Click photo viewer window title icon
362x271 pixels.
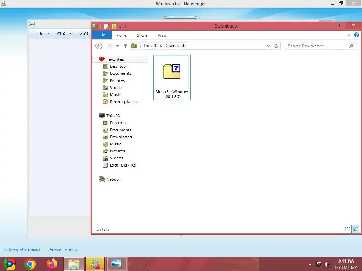(32, 24)
